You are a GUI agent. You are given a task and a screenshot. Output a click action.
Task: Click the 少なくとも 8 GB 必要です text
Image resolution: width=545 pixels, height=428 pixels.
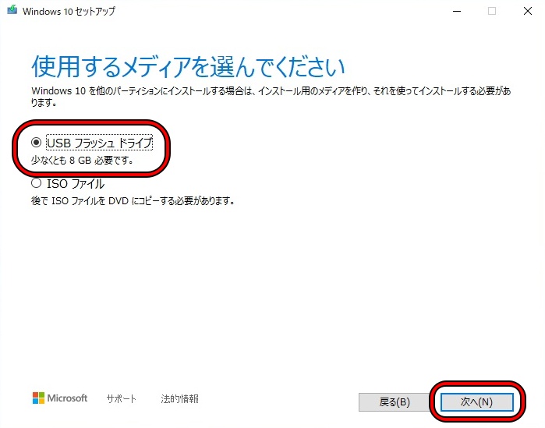click(x=83, y=161)
